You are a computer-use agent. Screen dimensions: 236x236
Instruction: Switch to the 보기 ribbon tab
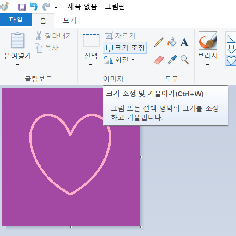tap(70, 20)
